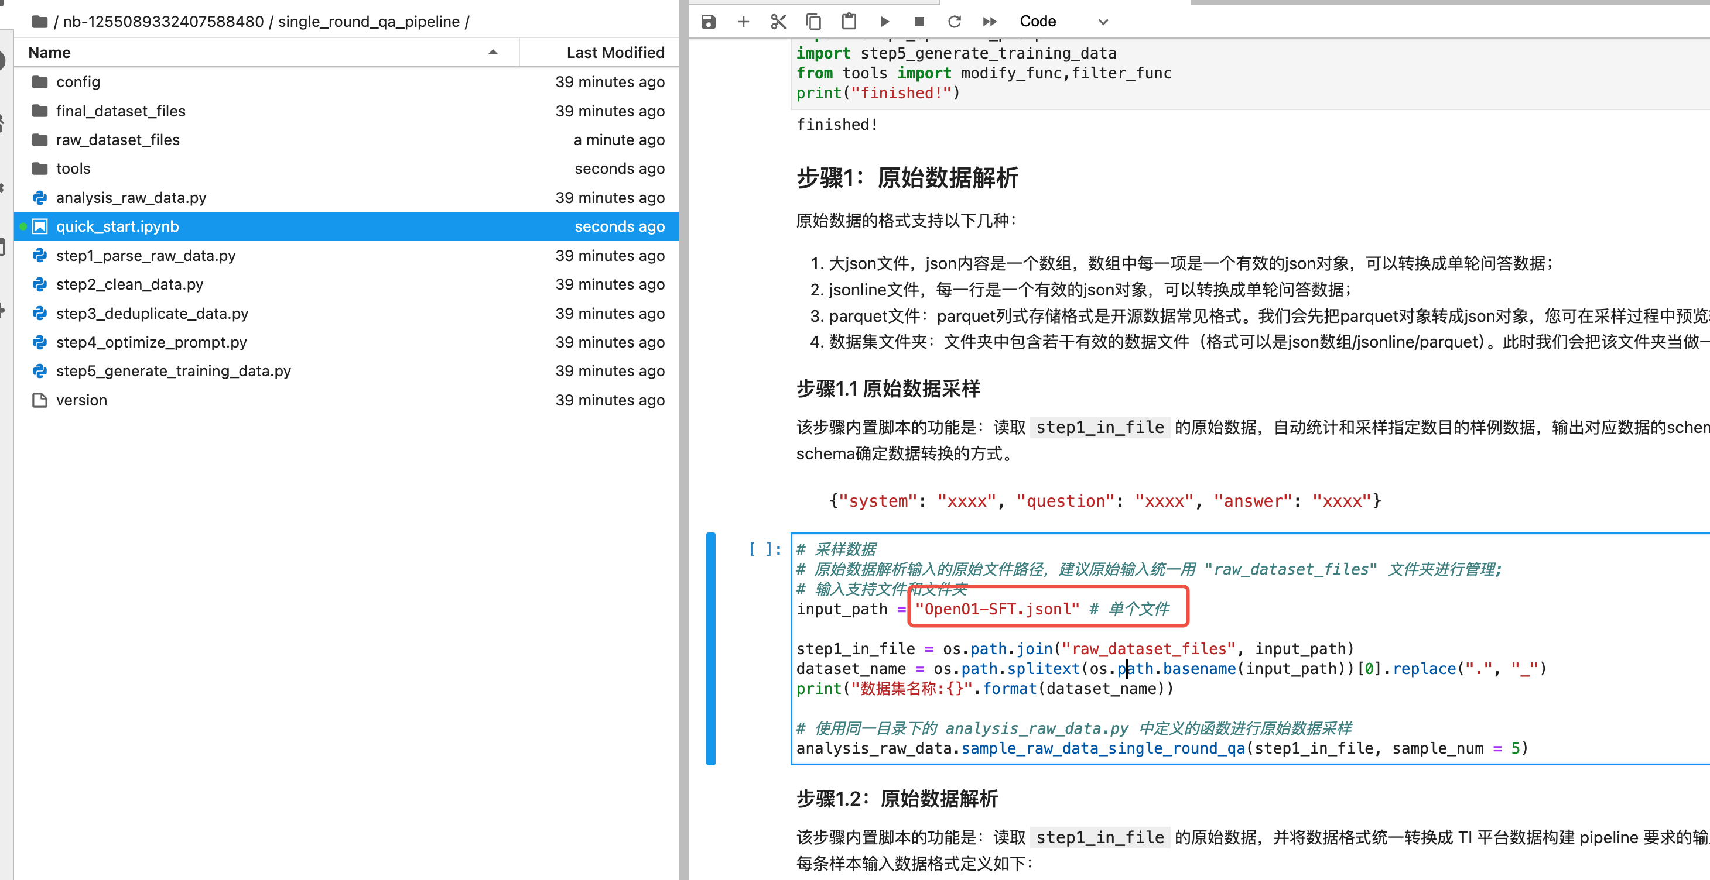Viewport: 1710px width, 880px height.
Task: Restart the kernel with circular arrow icon
Action: pyautogui.click(x=955, y=22)
